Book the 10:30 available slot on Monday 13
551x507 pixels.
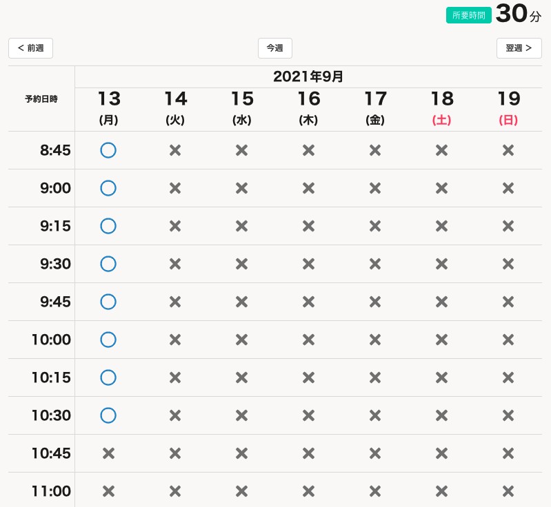(x=108, y=415)
